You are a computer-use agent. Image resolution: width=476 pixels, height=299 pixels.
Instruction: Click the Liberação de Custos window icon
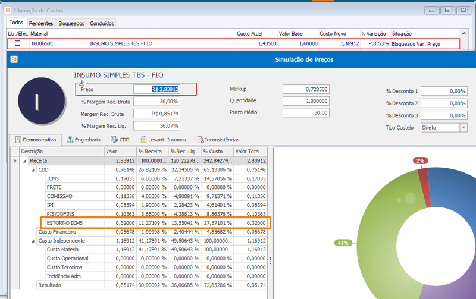point(8,10)
